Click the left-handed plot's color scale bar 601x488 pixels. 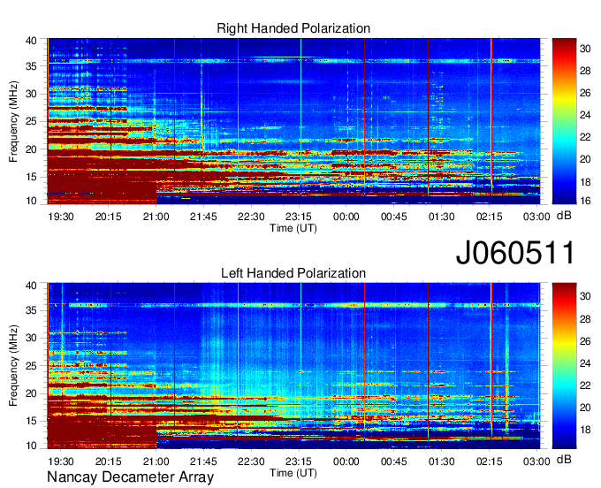coord(564,366)
